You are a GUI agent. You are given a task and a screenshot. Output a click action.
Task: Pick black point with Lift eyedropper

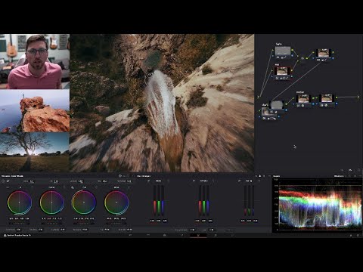coord(8,187)
